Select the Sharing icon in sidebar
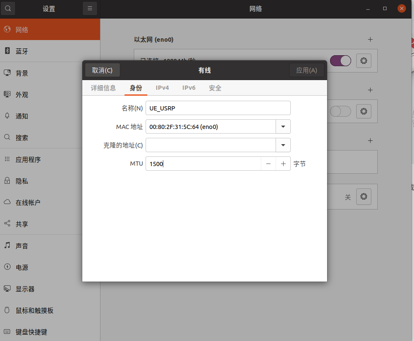Screen dimensions: 414x341 pos(8,223)
